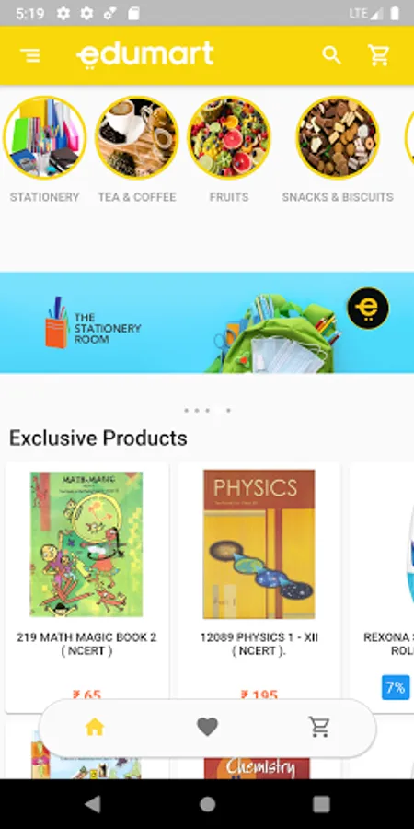The width and height of the screenshot is (414, 829).
Task: Open Physics book cover image
Action: 259,544
